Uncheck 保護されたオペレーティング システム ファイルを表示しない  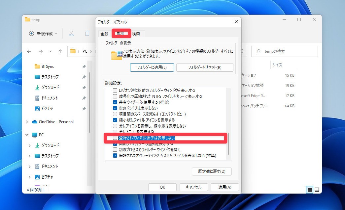pos(115,156)
